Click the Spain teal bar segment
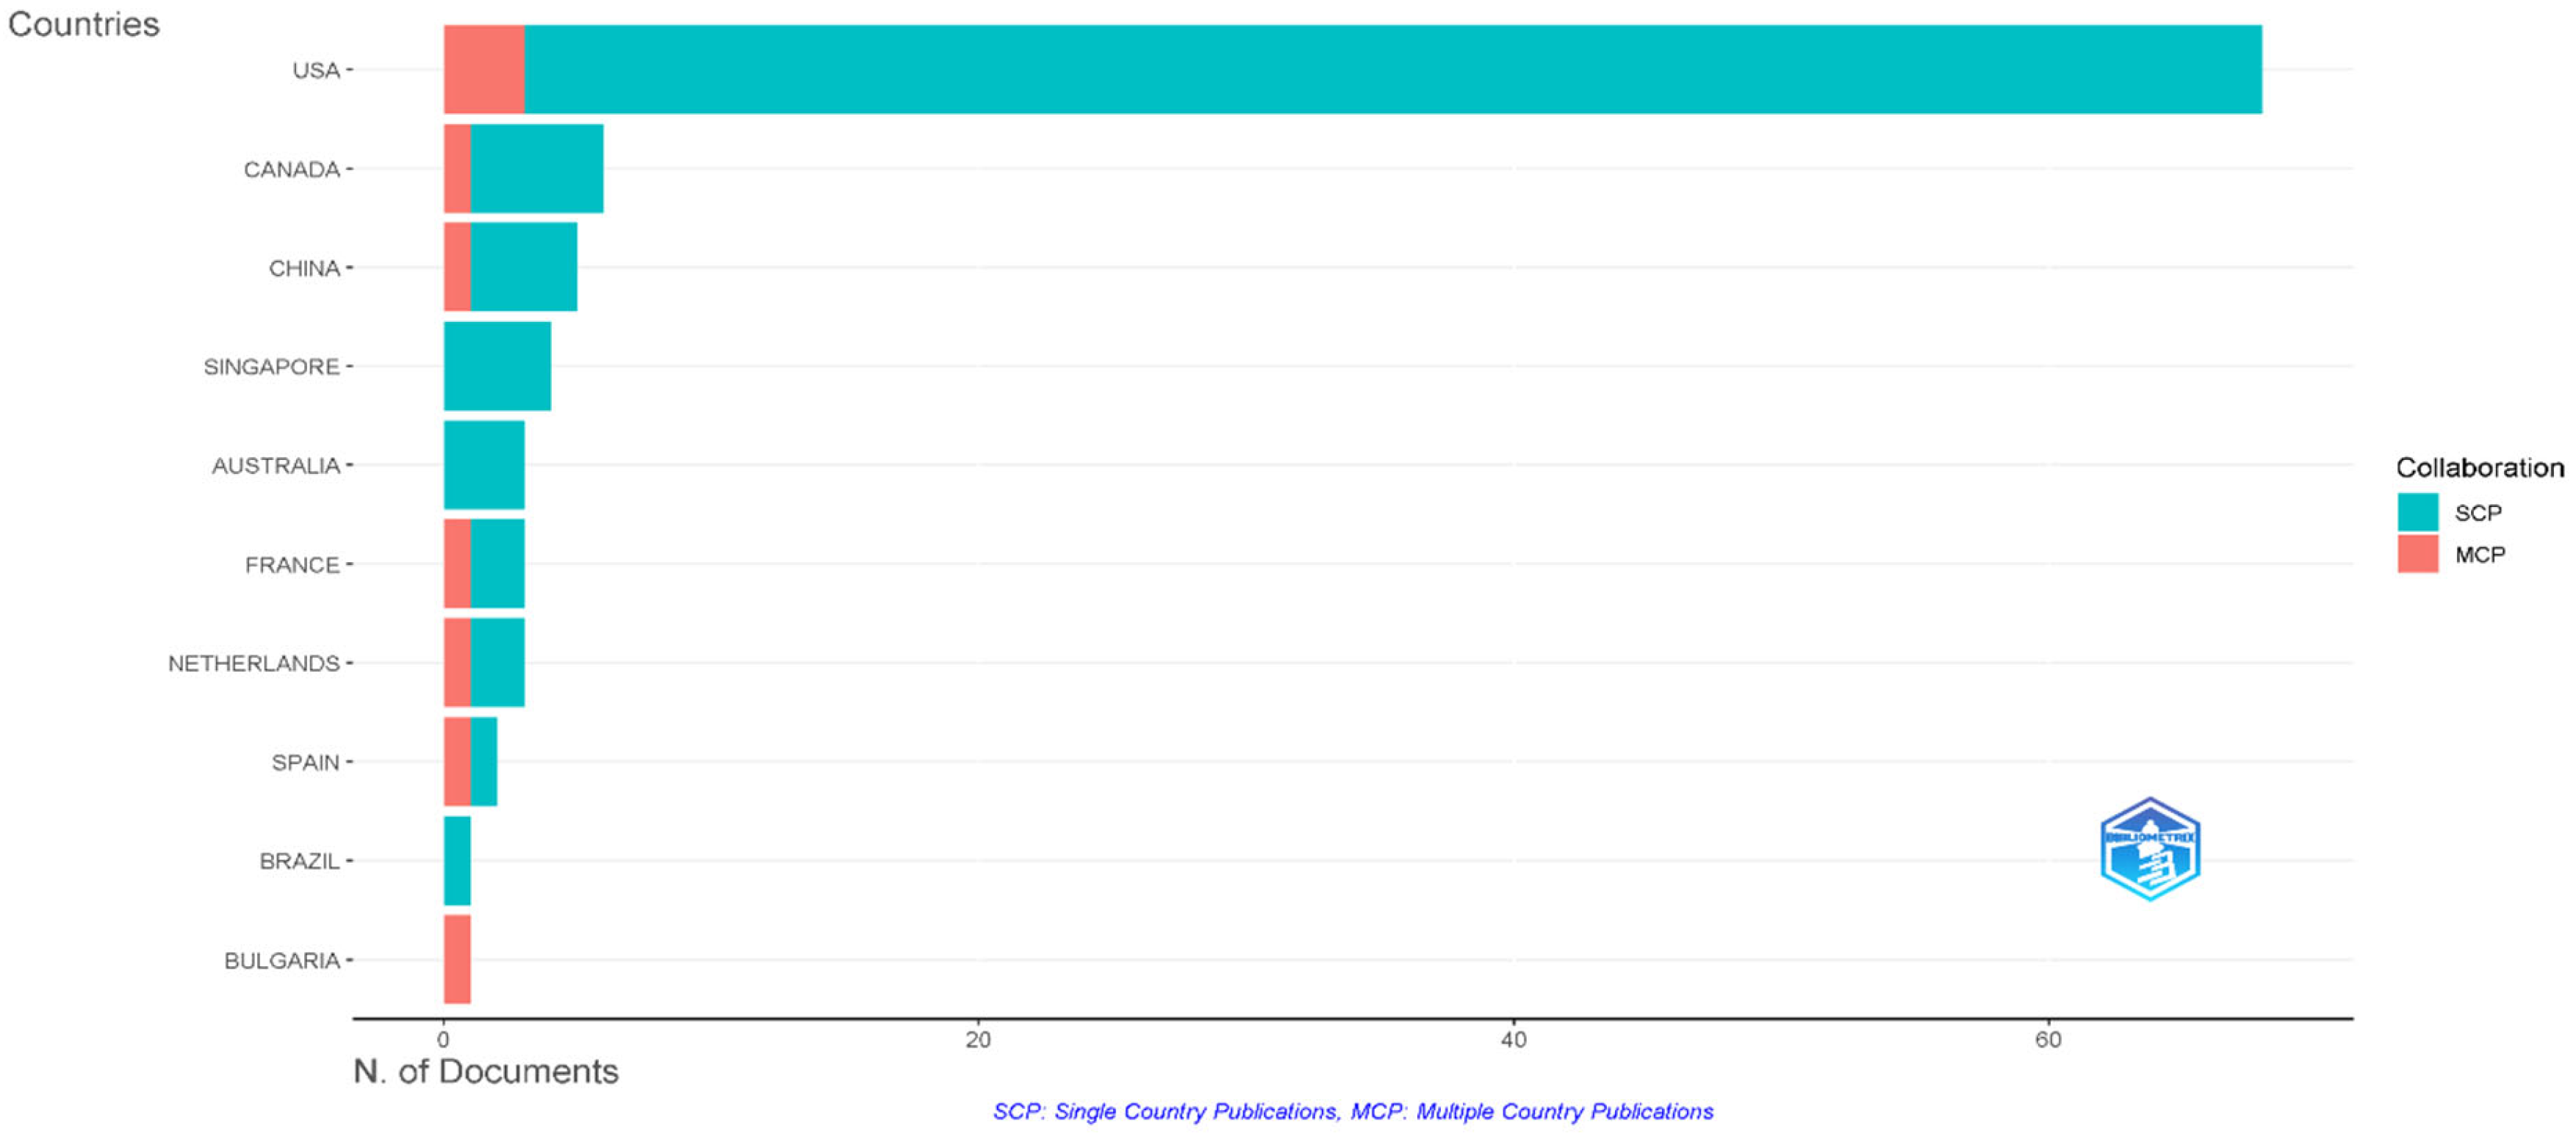Viewport: 2576px width, 1136px height. pos(483,761)
